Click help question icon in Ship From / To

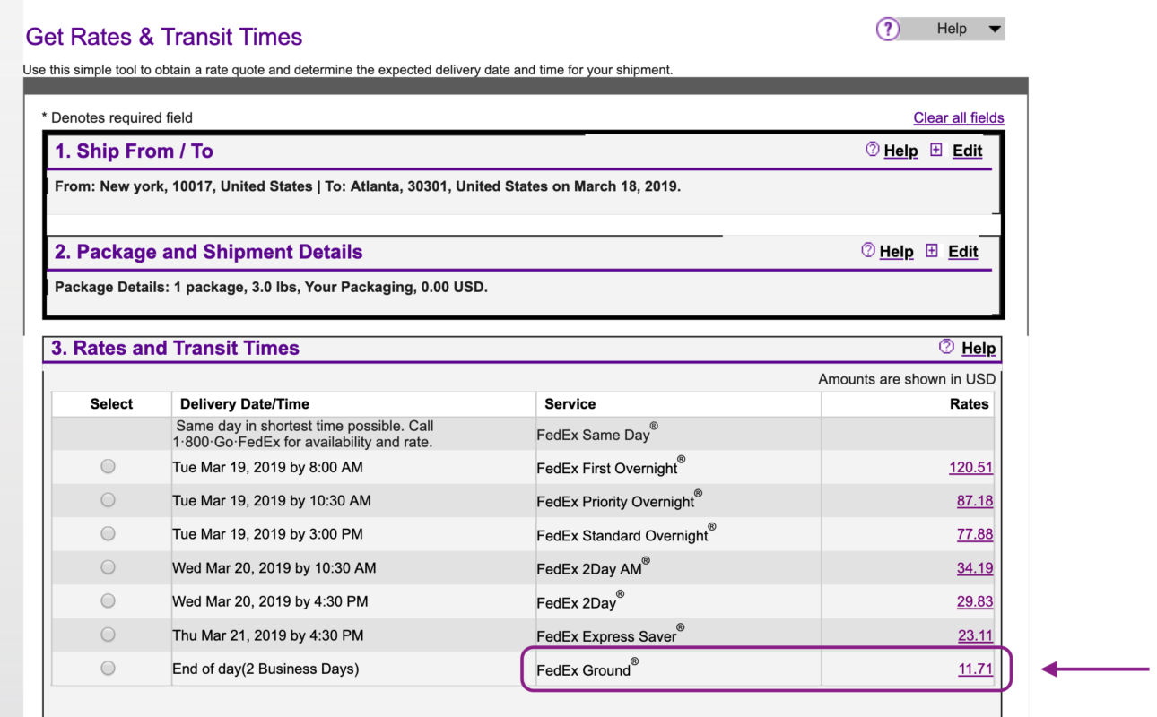873,150
